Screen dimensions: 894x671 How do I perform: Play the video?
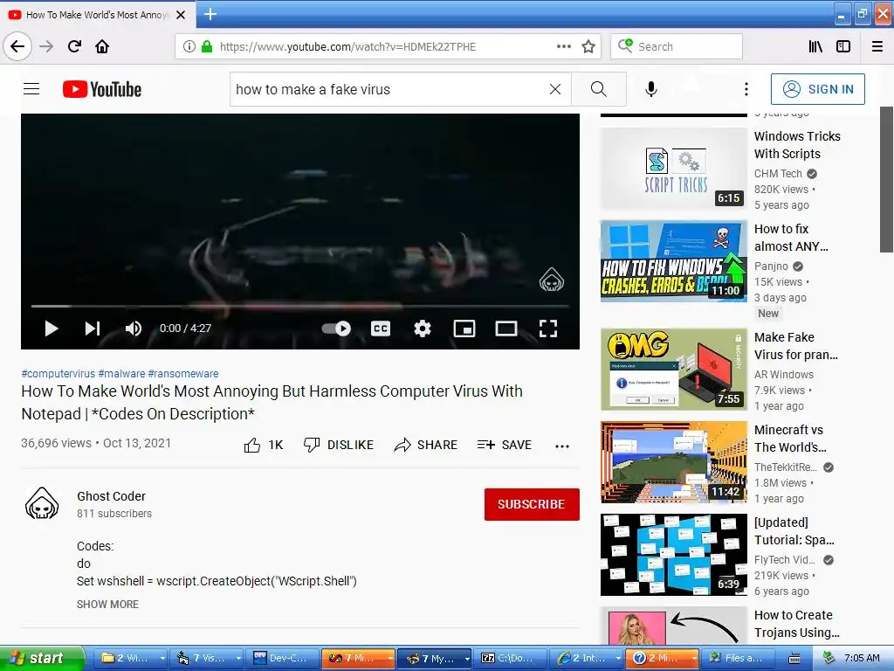click(x=52, y=329)
